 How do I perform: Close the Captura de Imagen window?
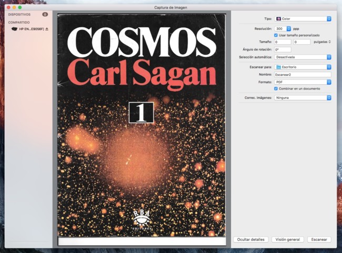click(x=8, y=7)
